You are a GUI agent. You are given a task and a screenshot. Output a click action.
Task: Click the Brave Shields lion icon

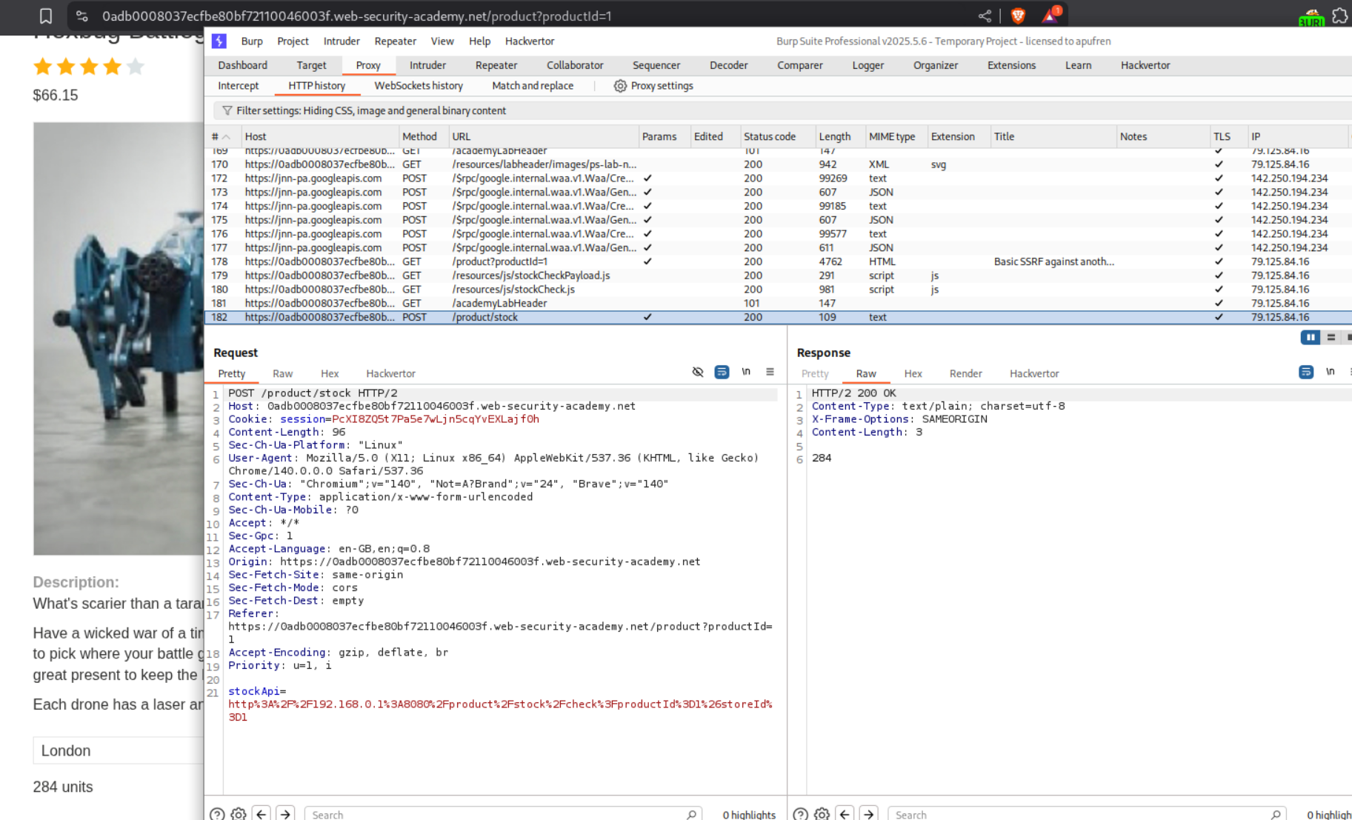pos(1018,16)
